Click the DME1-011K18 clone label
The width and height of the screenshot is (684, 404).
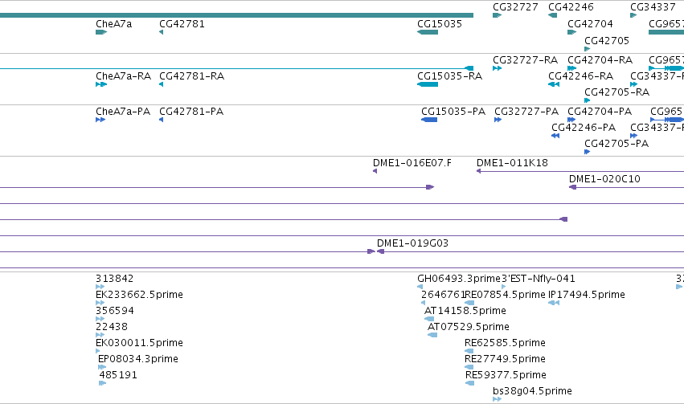click(x=512, y=163)
